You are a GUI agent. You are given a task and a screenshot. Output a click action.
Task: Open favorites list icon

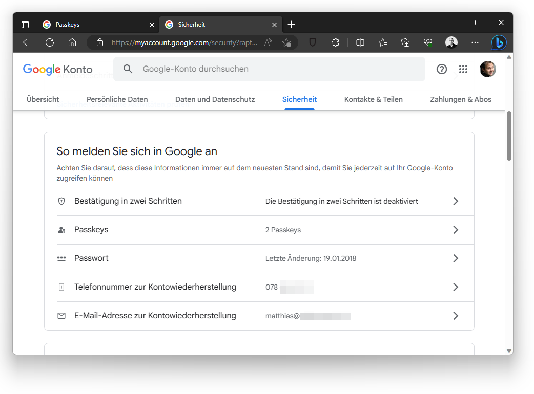(x=383, y=42)
